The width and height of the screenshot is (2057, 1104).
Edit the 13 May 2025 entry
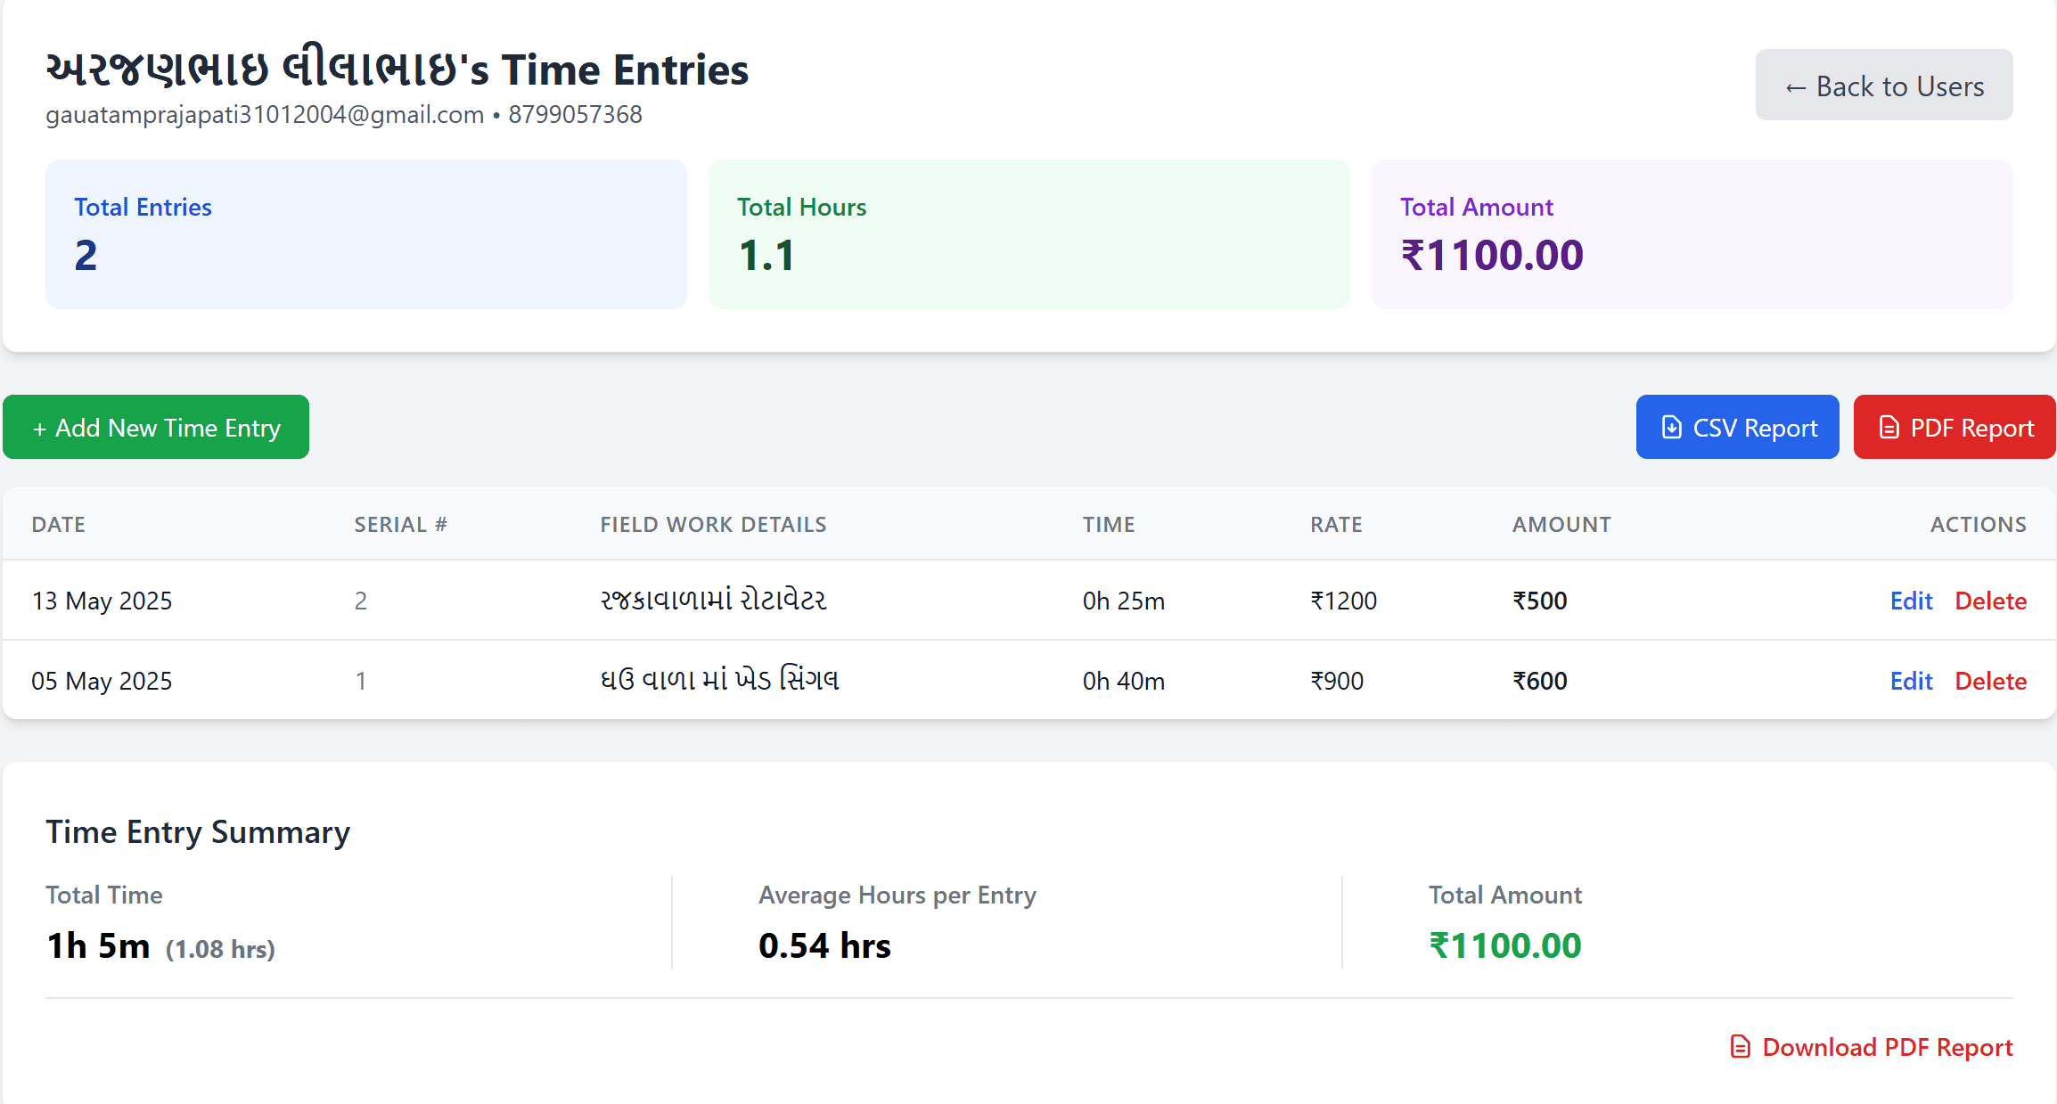pyautogui.click(x=1911, y=601)
